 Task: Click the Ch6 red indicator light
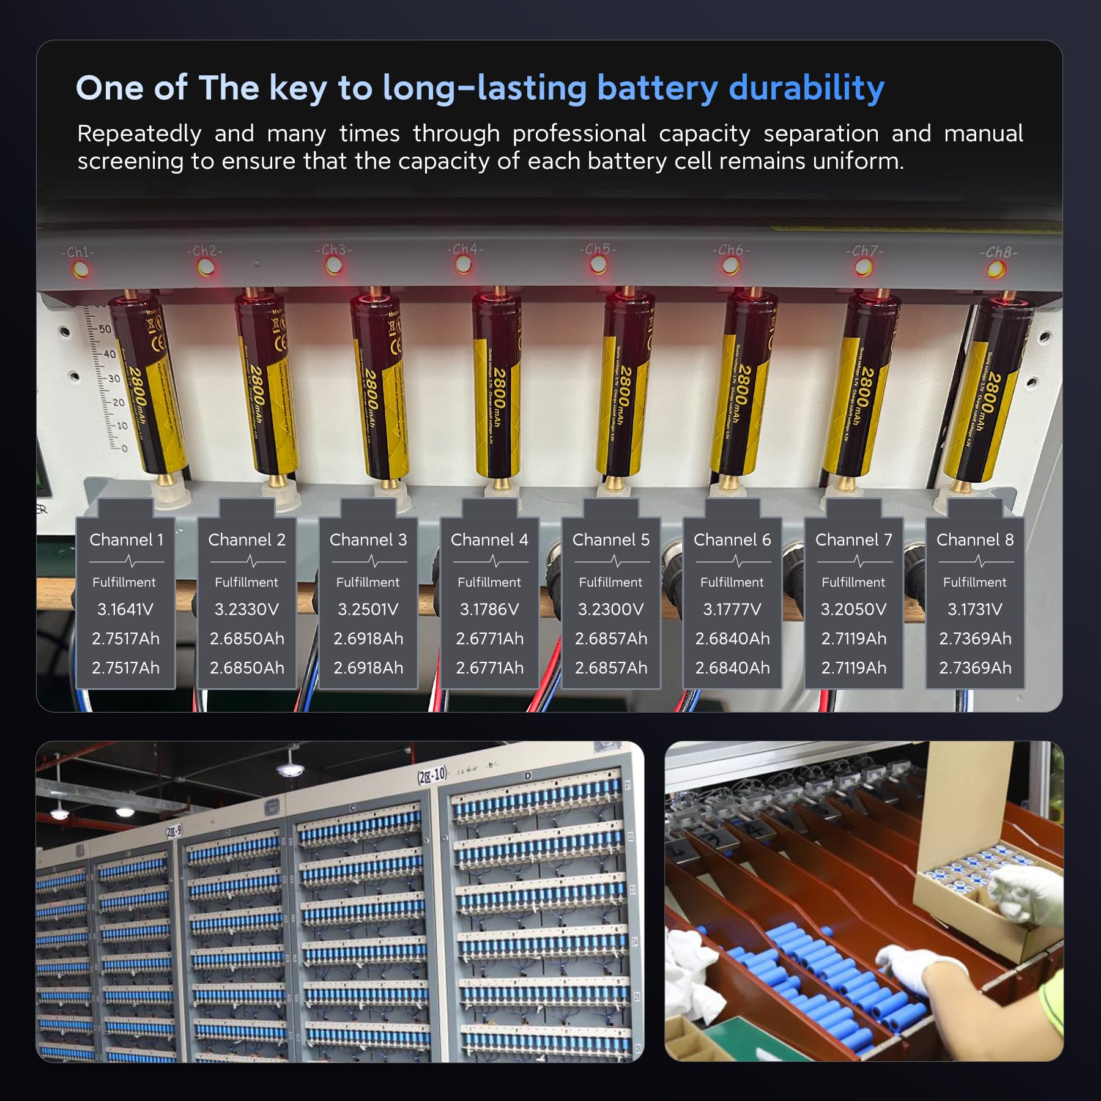pos(730,265)
